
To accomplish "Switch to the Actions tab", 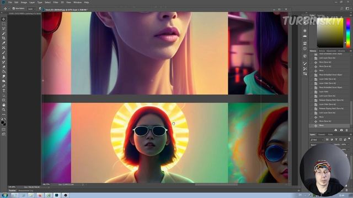I will 322,51.
